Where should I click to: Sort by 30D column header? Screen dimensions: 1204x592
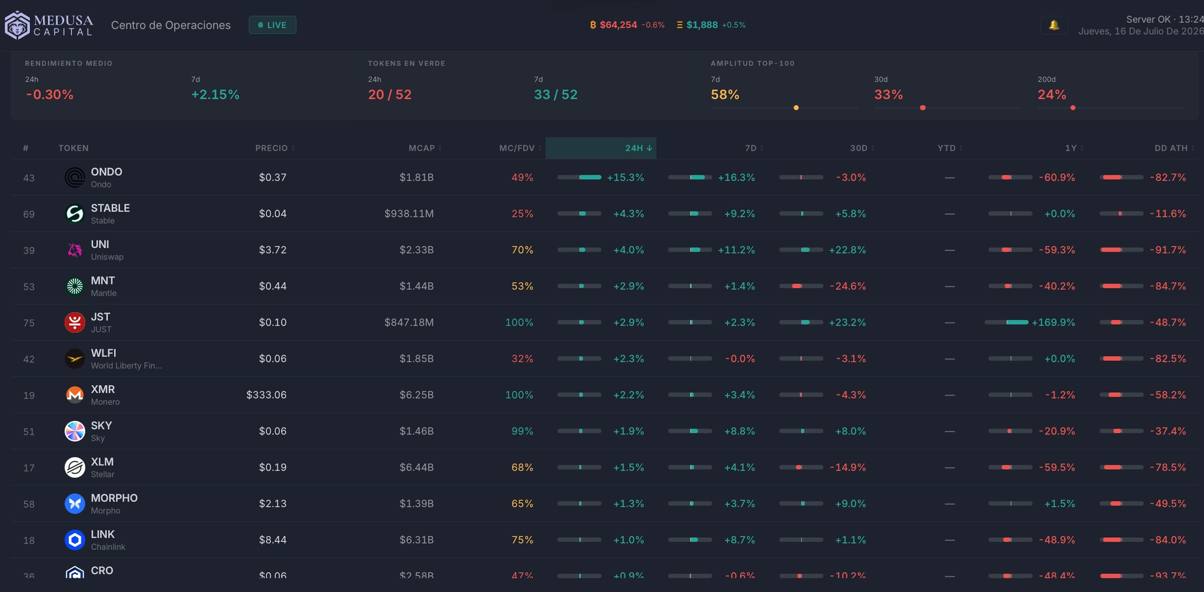click(x=862, y=148)
